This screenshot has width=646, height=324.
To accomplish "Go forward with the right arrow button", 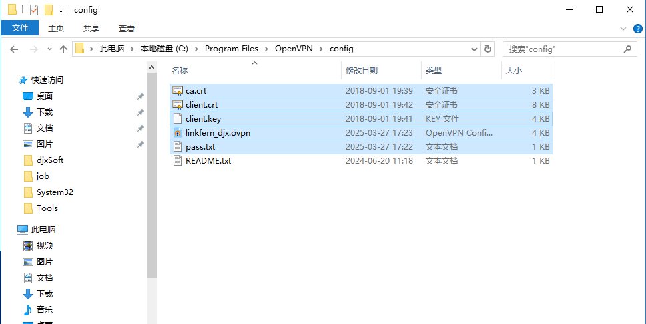I will point(34,49).
